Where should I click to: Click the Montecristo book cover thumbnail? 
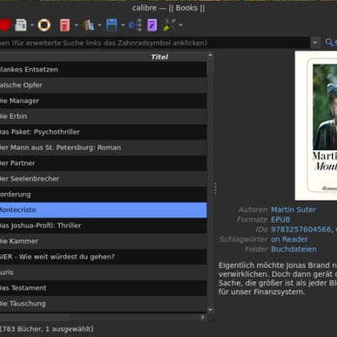316,126
